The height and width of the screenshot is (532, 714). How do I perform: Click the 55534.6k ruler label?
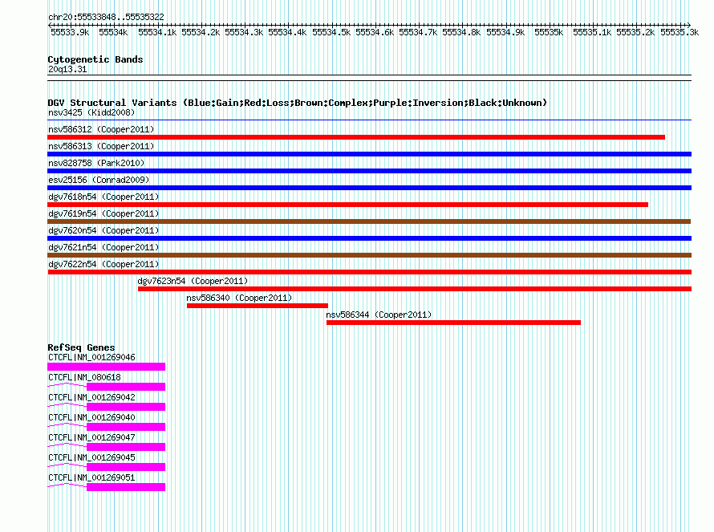(375, 32)
